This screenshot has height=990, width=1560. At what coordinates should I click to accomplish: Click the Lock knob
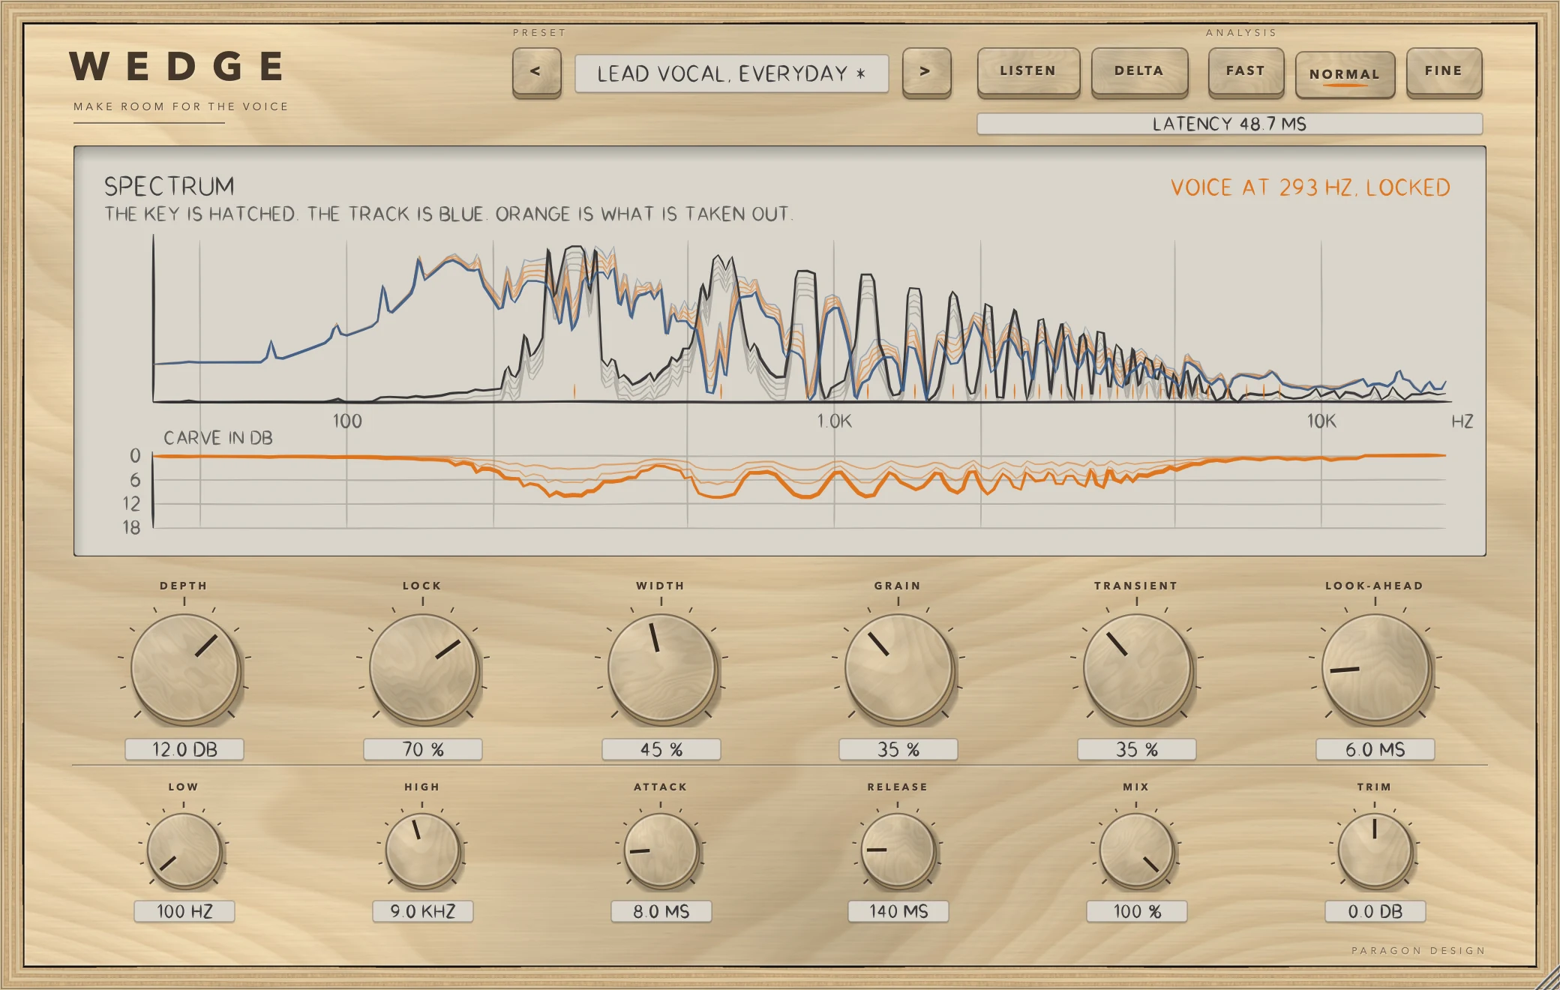coord(423,668)
